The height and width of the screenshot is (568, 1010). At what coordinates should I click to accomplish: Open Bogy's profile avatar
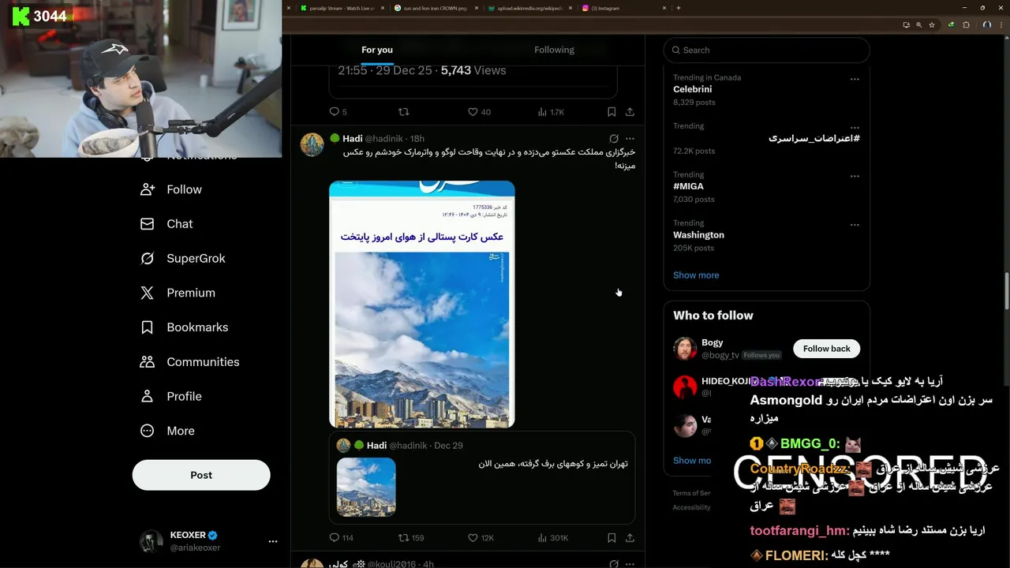click(685, 349)
